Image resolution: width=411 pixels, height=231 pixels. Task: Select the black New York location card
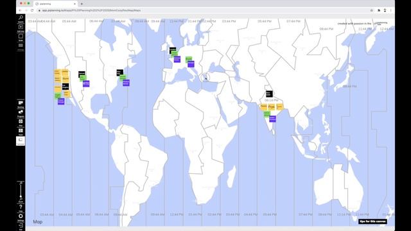click(120, 73)
